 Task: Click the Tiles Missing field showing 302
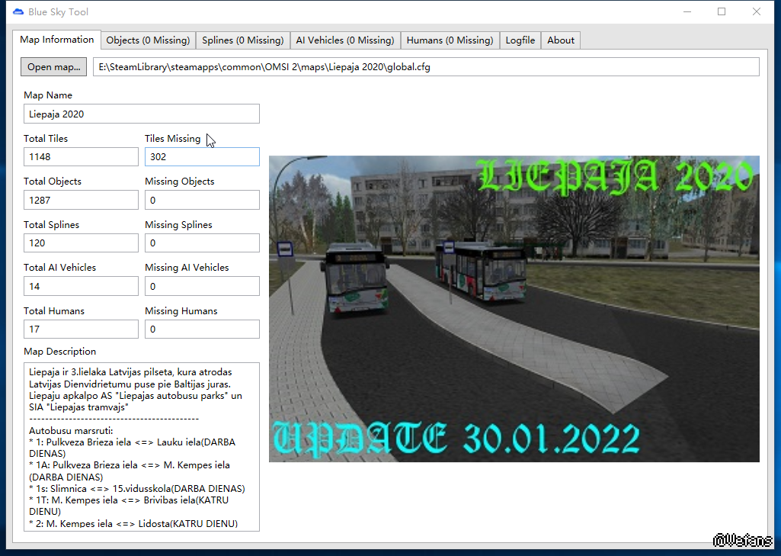[202, 157]
